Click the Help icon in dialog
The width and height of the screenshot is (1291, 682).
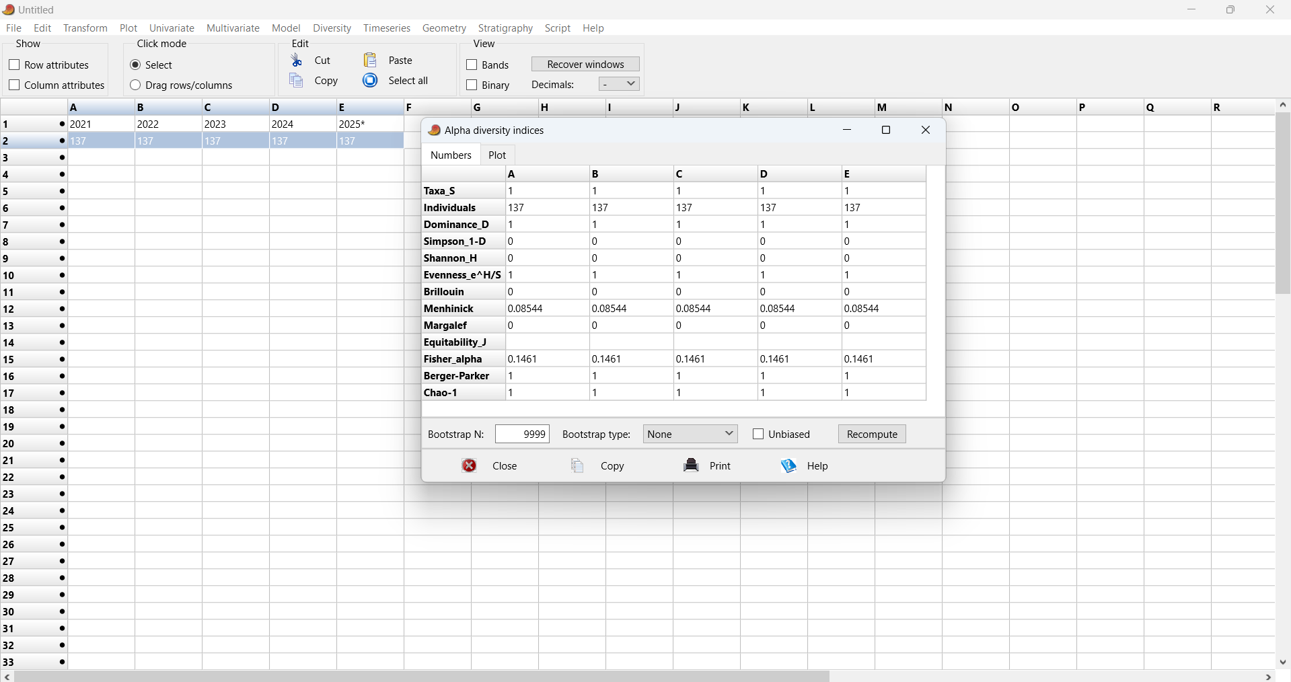click(x=789, y=465)
